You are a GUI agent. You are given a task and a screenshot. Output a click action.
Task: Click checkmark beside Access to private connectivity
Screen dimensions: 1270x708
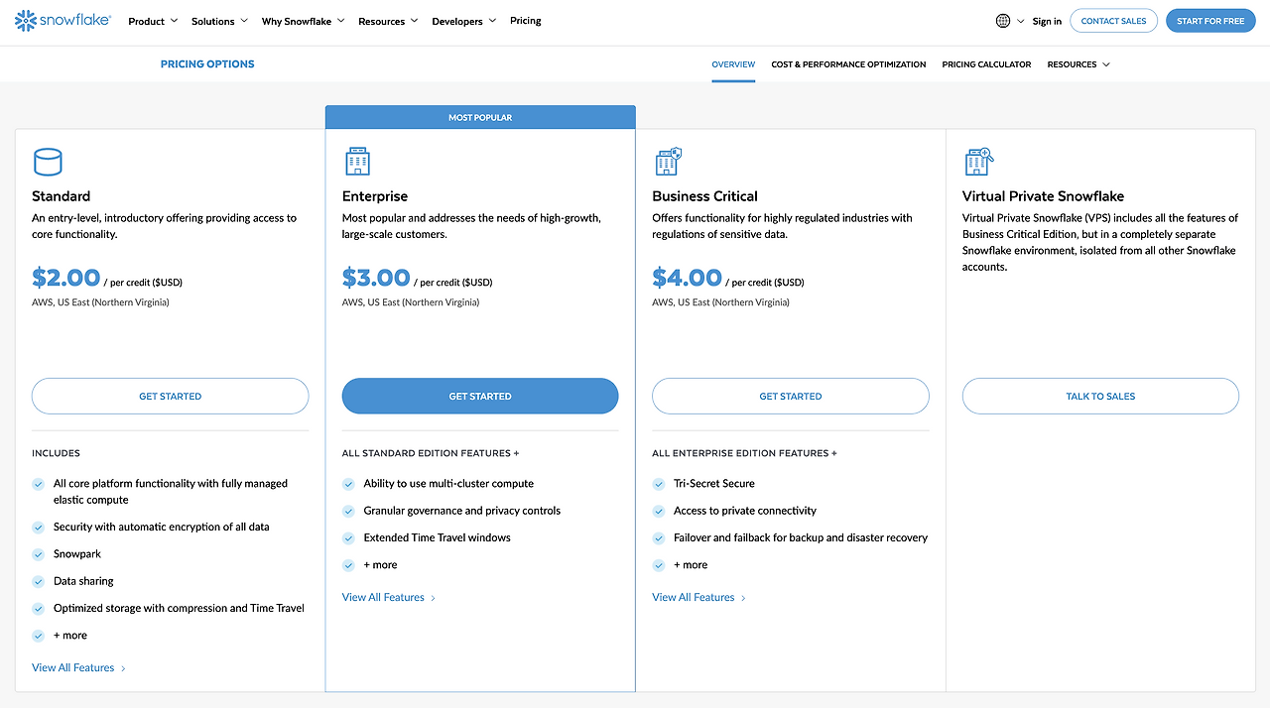click(659, 512)
